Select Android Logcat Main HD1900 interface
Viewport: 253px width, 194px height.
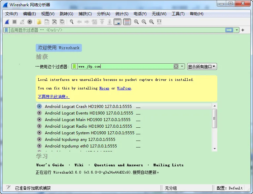pyautogui.click(x=124, y=119)
